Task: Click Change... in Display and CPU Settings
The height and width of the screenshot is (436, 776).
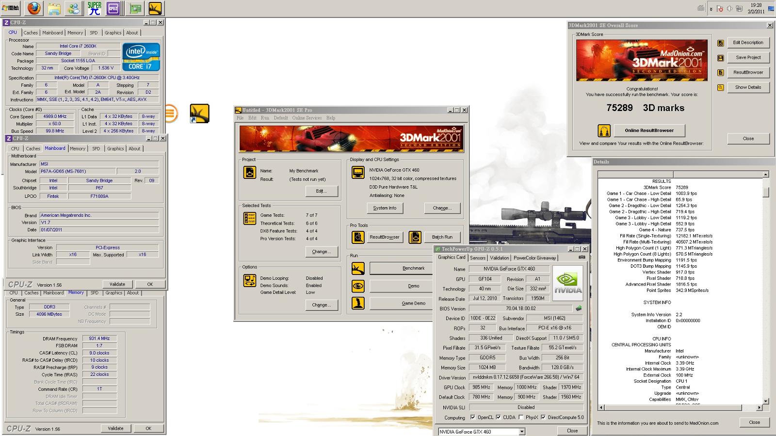Action: (442, 208)
